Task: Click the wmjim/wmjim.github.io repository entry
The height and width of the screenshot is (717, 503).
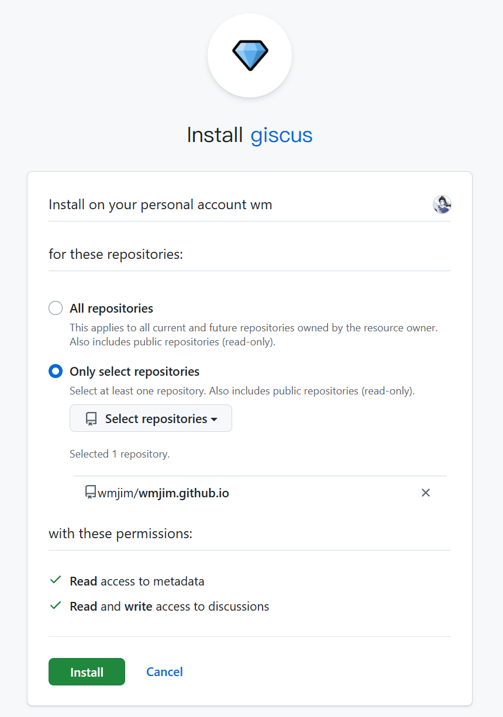Action: [x=163, y=493]
